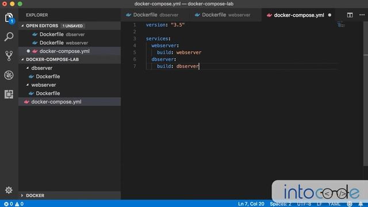Collapse the DOCKER-COMPOSE-LAB folder section

pyautogui.click(x=22, y=59)
